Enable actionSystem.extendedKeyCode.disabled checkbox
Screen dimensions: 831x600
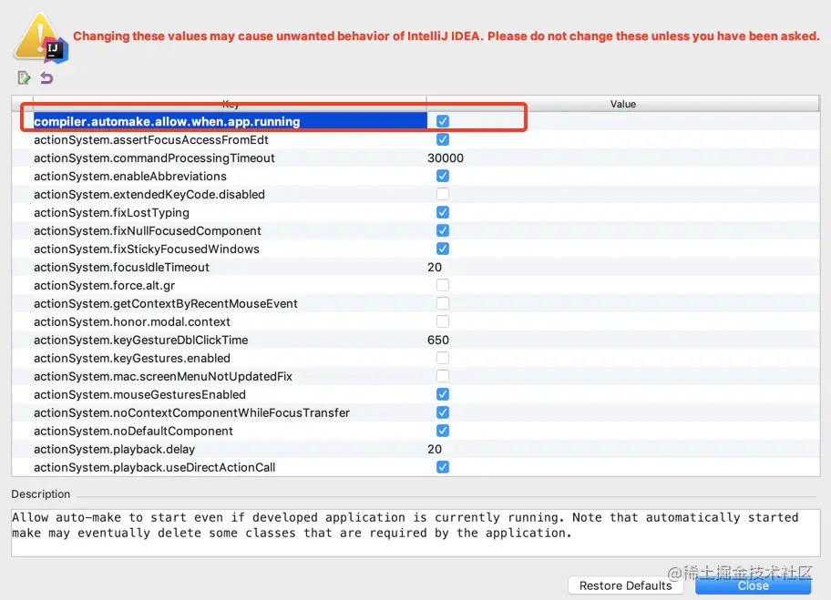(x=443, y=194)
